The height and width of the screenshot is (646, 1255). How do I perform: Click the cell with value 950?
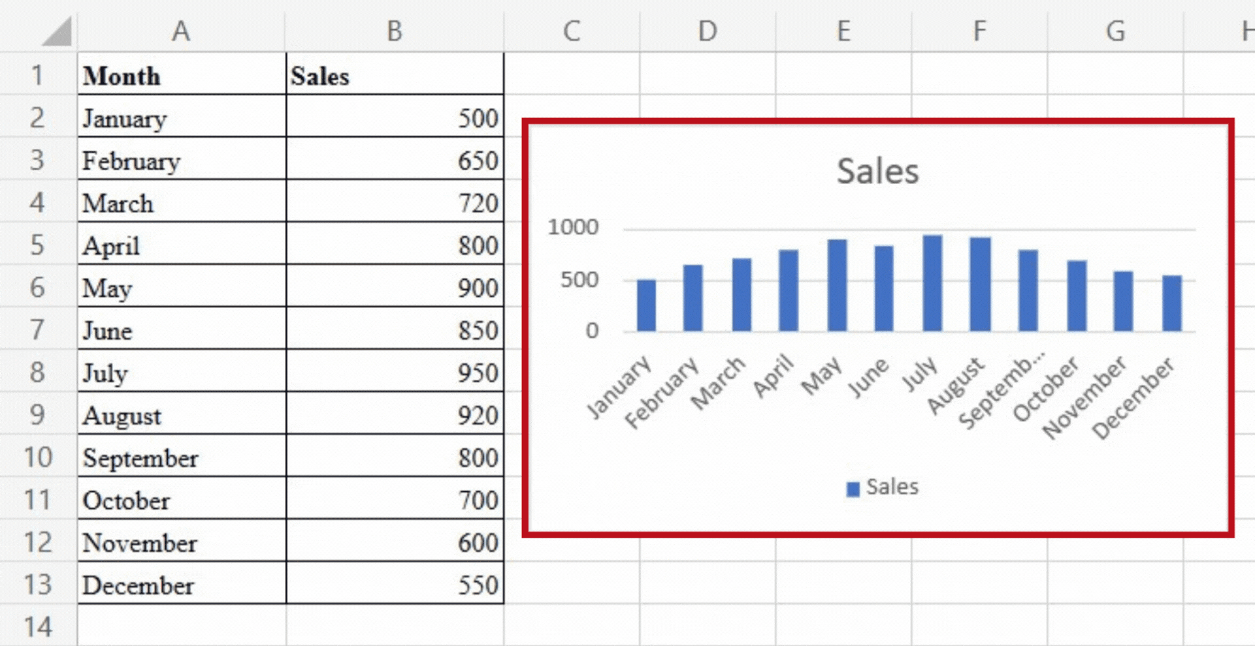395,371
